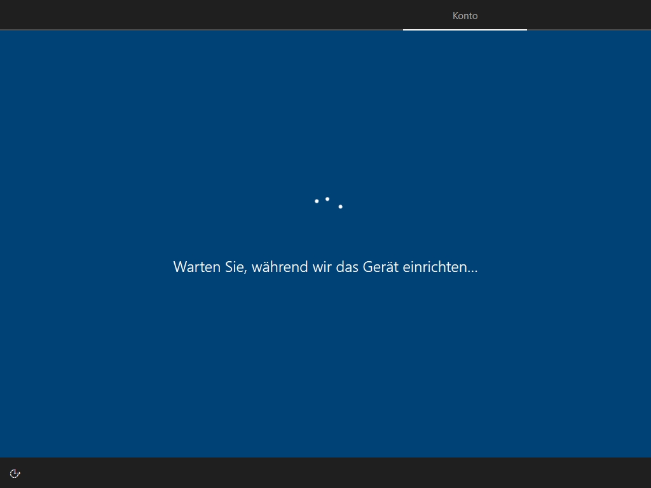Click blue background between spinner and message

tap(325, 235)
